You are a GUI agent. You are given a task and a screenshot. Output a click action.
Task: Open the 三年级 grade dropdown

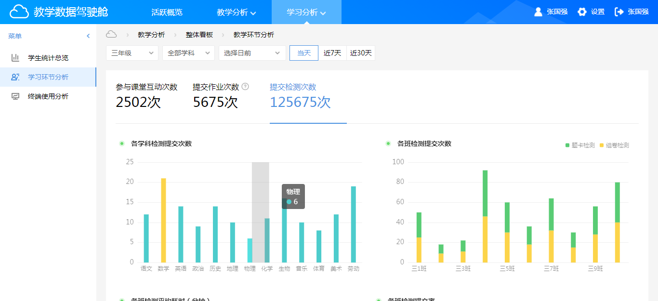coord(132,53)
